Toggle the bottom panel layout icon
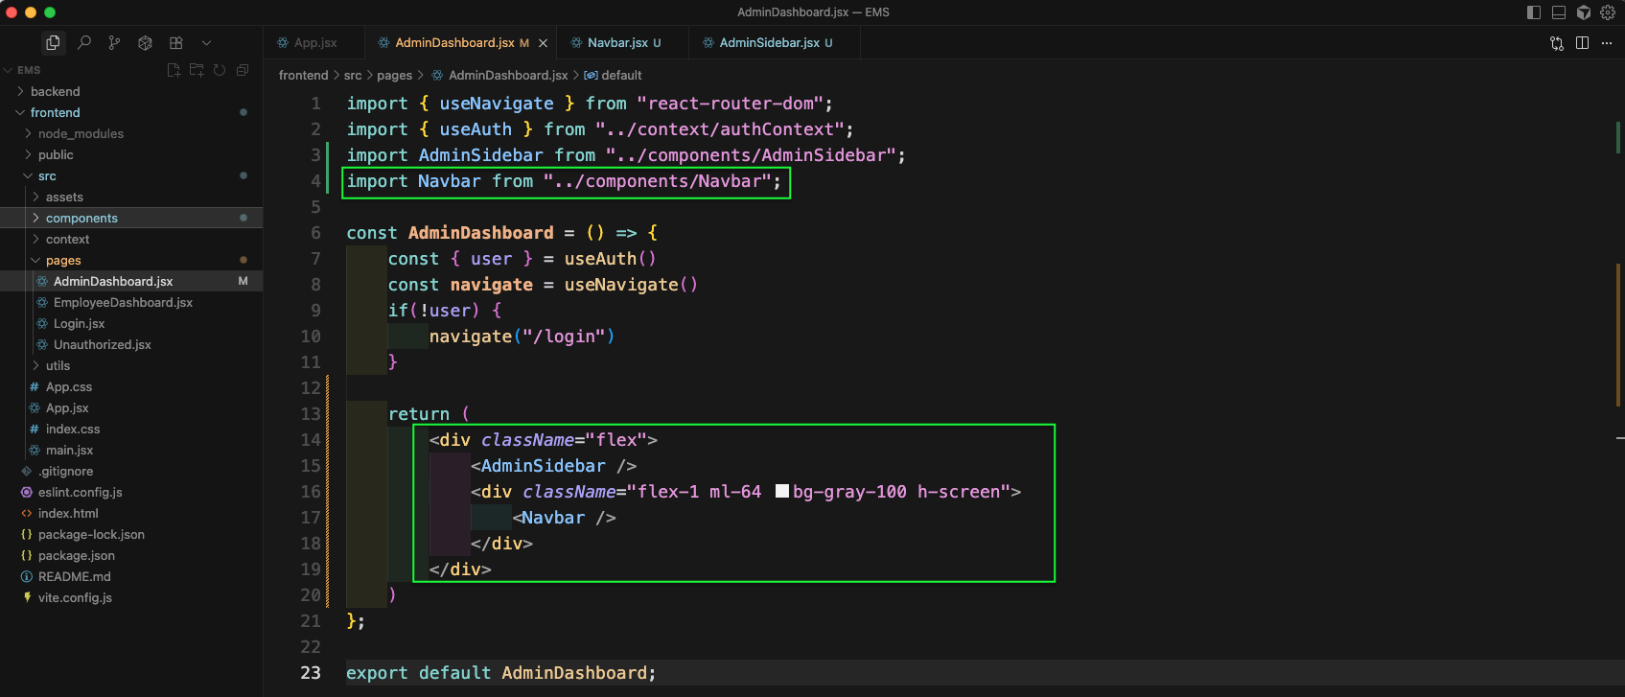The height and width of the screenshot is (697, 1625). 1559,12
